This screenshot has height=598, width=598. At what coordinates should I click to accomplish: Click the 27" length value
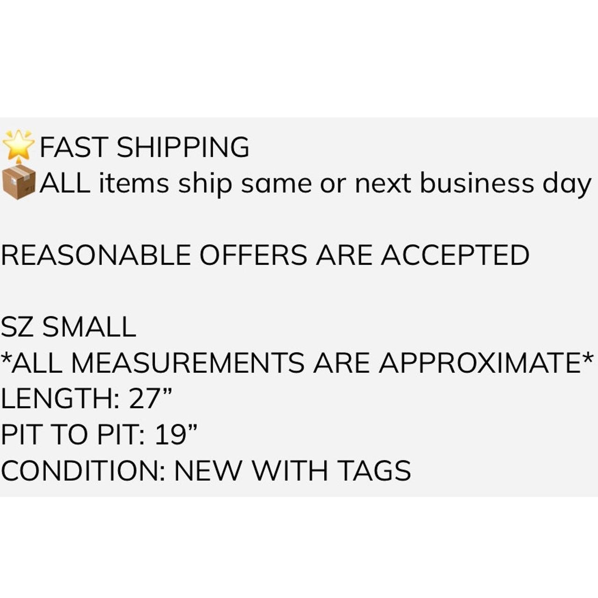(x=151, y=399)
